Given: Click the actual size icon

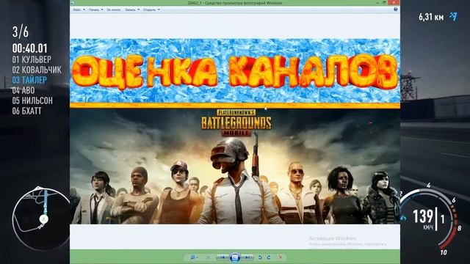Looking at the screenshot, I should [x=208, y=257].
